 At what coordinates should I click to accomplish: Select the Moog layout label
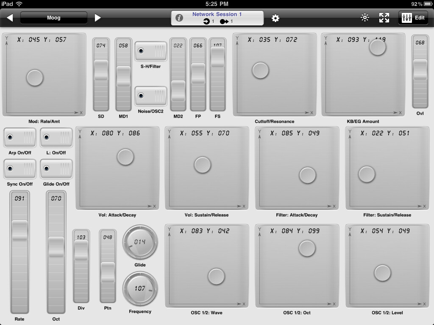(54, 17)
